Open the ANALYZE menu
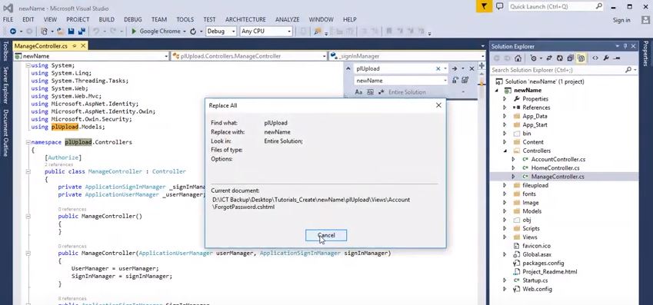 (288, 19)
